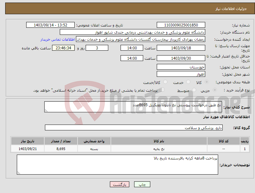Image resolution: width=255 pixels, height=193 pixels.
Task: Click the price validity date 1403/09/30 field
Action: (x=181, y=58)
